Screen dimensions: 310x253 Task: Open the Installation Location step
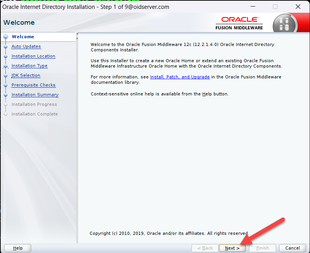click(33, 56)
